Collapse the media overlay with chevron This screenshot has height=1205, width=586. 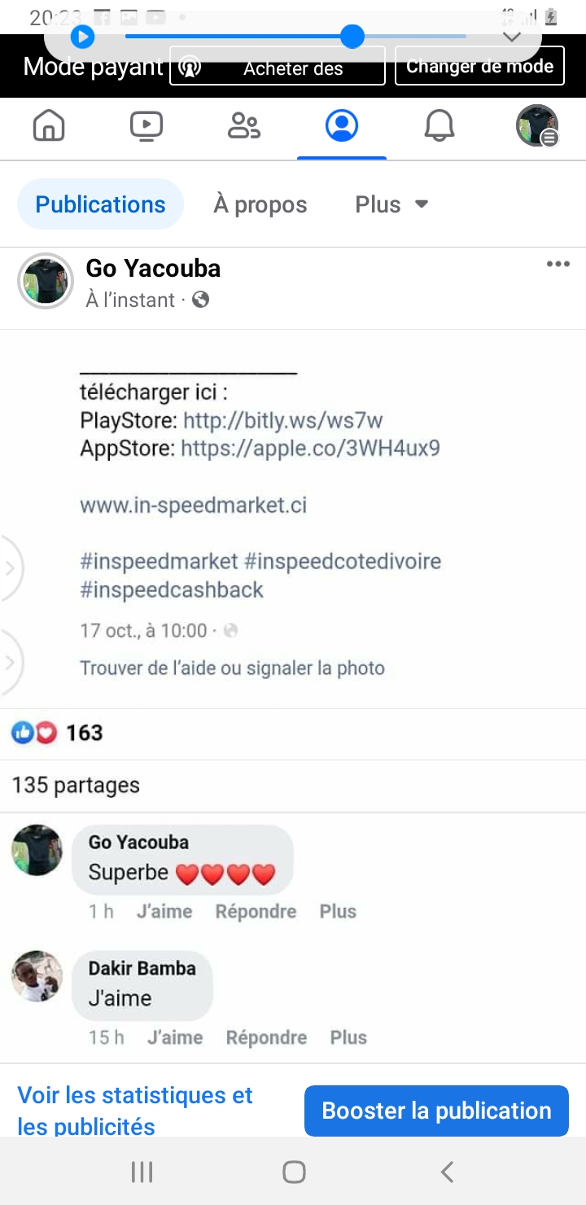(x=511, y=37)
